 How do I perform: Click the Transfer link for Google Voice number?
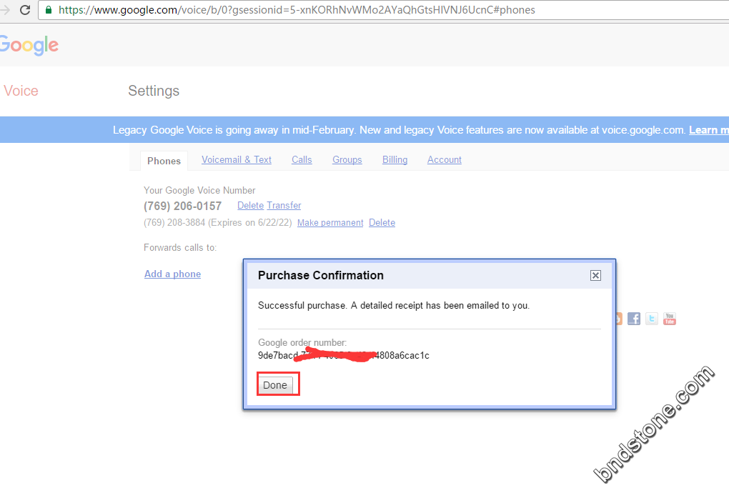coord(284,206)
